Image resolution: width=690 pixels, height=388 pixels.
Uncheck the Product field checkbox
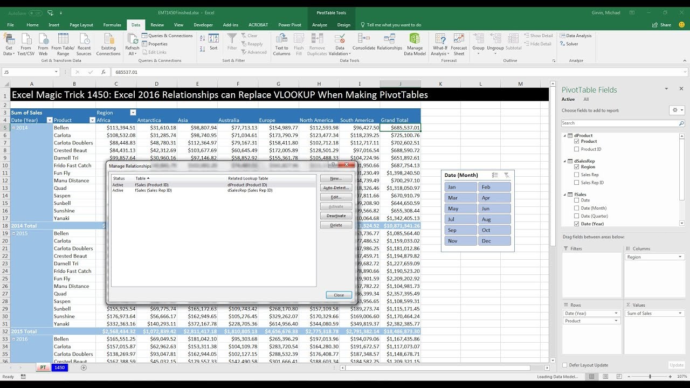point(577,141)
